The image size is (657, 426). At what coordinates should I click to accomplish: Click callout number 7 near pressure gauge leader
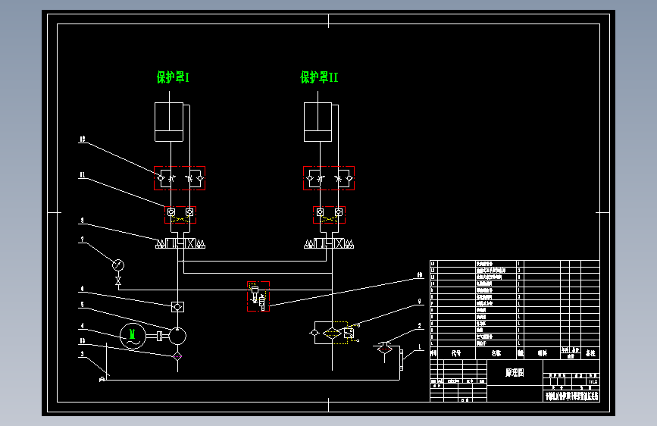point(82,240)
